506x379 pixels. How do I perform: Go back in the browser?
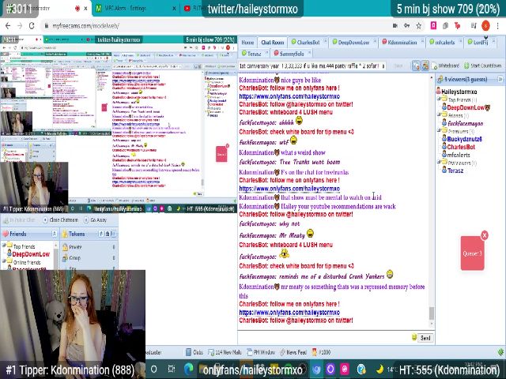click(x=8, y=26)
